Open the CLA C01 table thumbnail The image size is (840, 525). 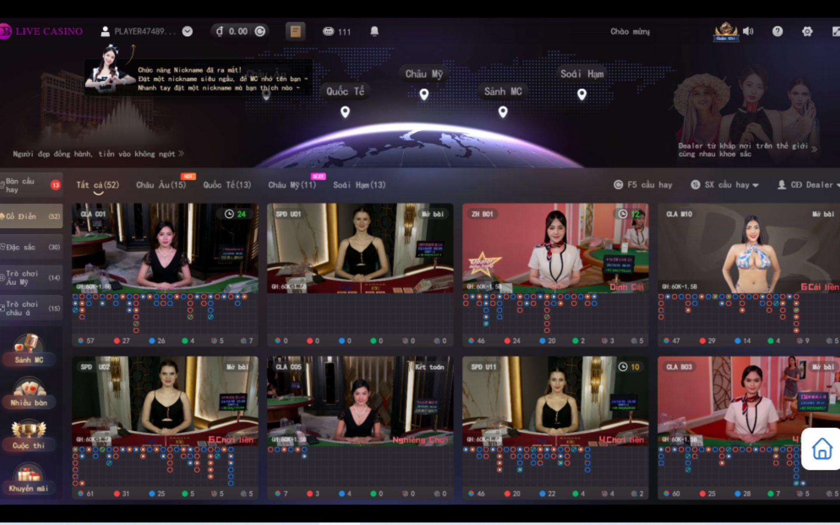pyautogui.click(x=165, y=248)
